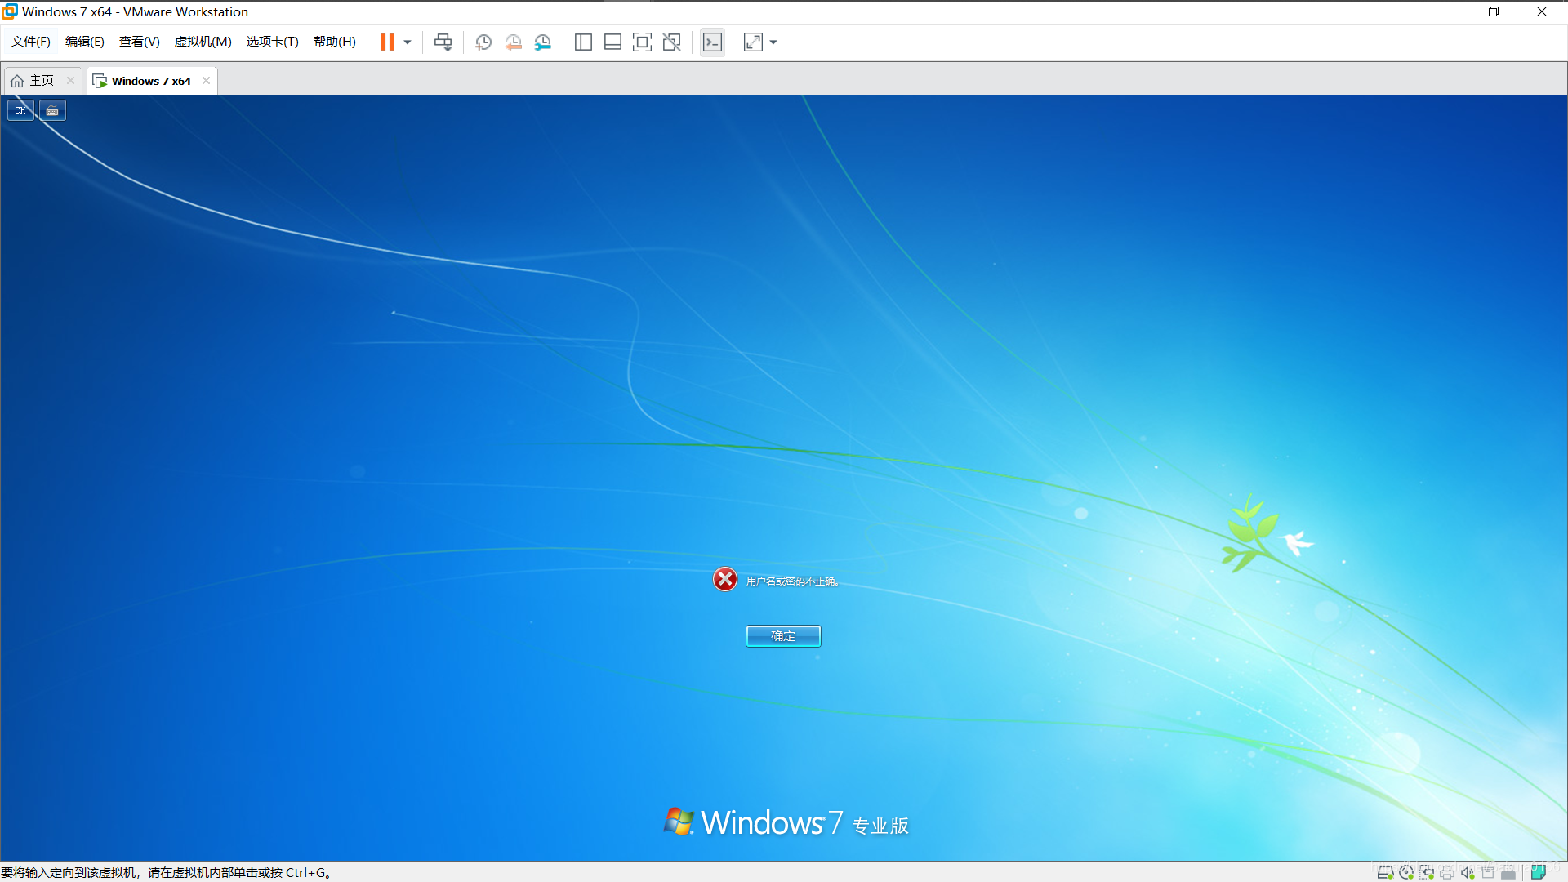Open the message log icon in status bar
The width and height of the screenshot is (1568, 882).
pos(1537,872)
